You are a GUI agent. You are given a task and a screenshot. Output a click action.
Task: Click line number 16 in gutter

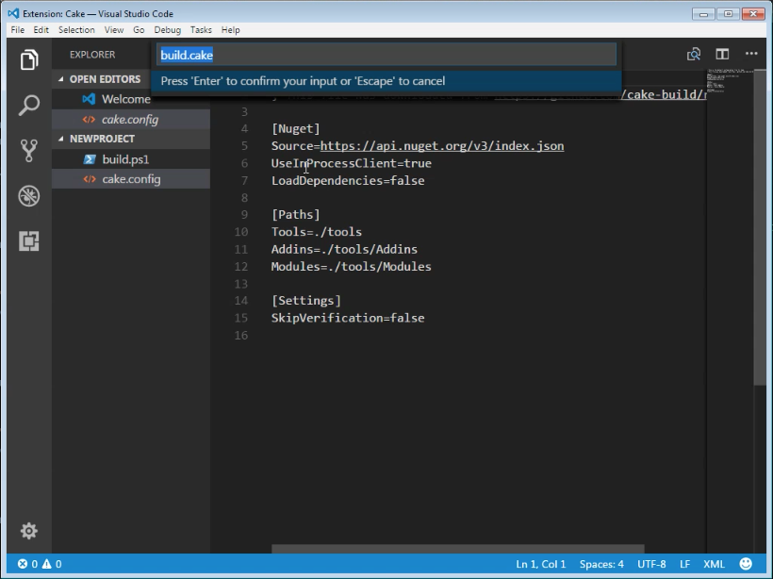(x=240, y=336)
